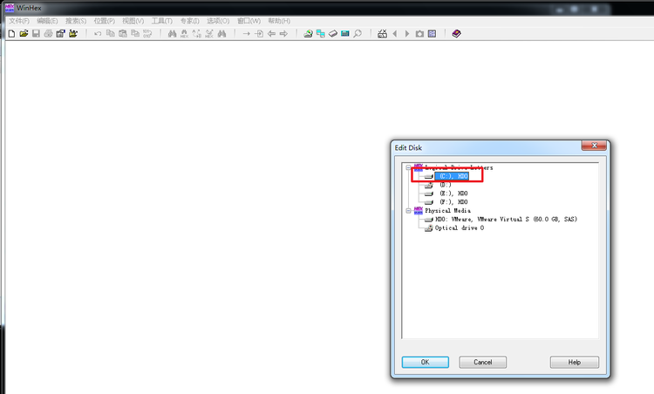
Task: Click the Forward right-arrow navigation icon
Action: (283, 34)
